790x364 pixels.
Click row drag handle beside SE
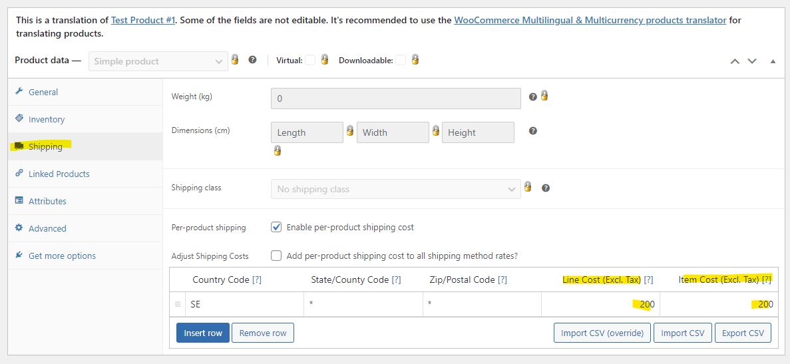click(177, 305)
